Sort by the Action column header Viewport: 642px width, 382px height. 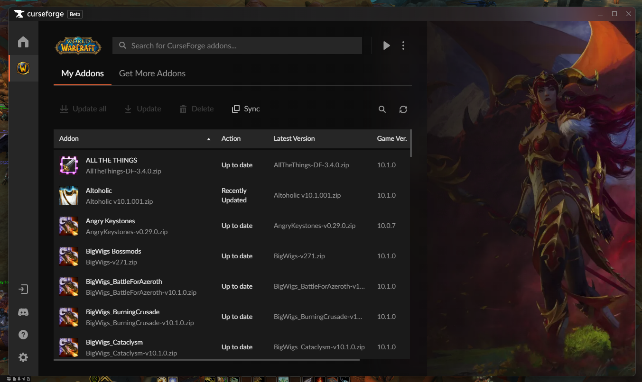pyautogui.click(x=231, y=138)
